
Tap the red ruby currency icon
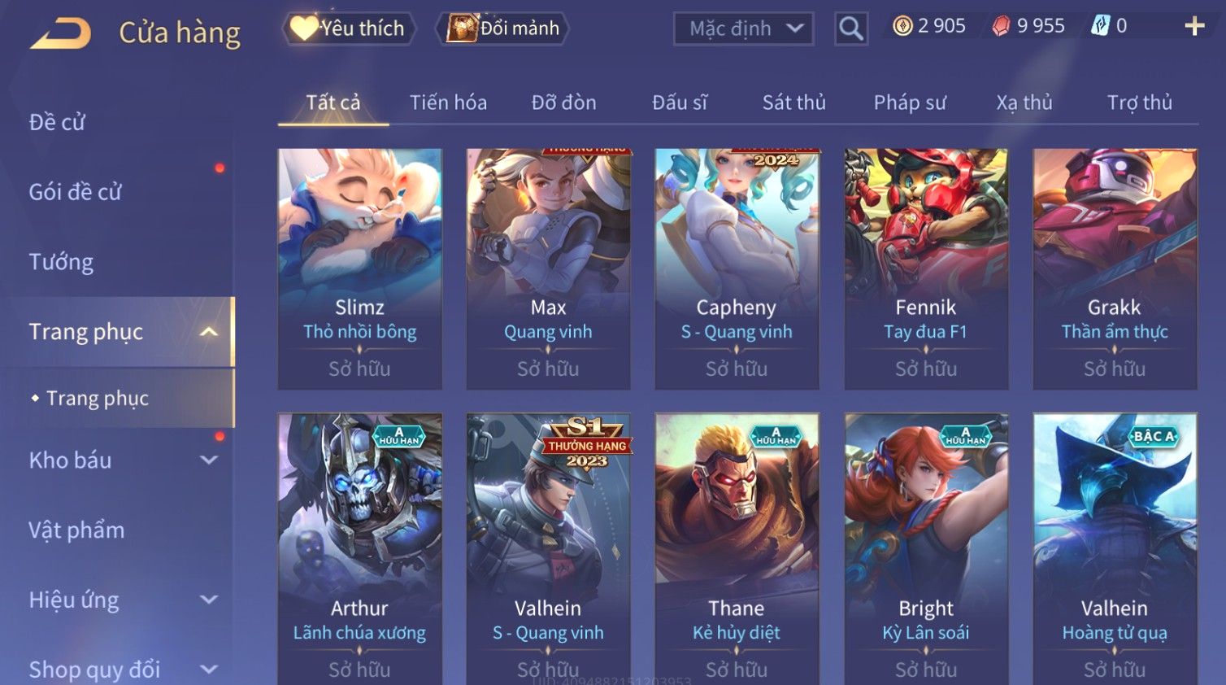(1001, 26)
